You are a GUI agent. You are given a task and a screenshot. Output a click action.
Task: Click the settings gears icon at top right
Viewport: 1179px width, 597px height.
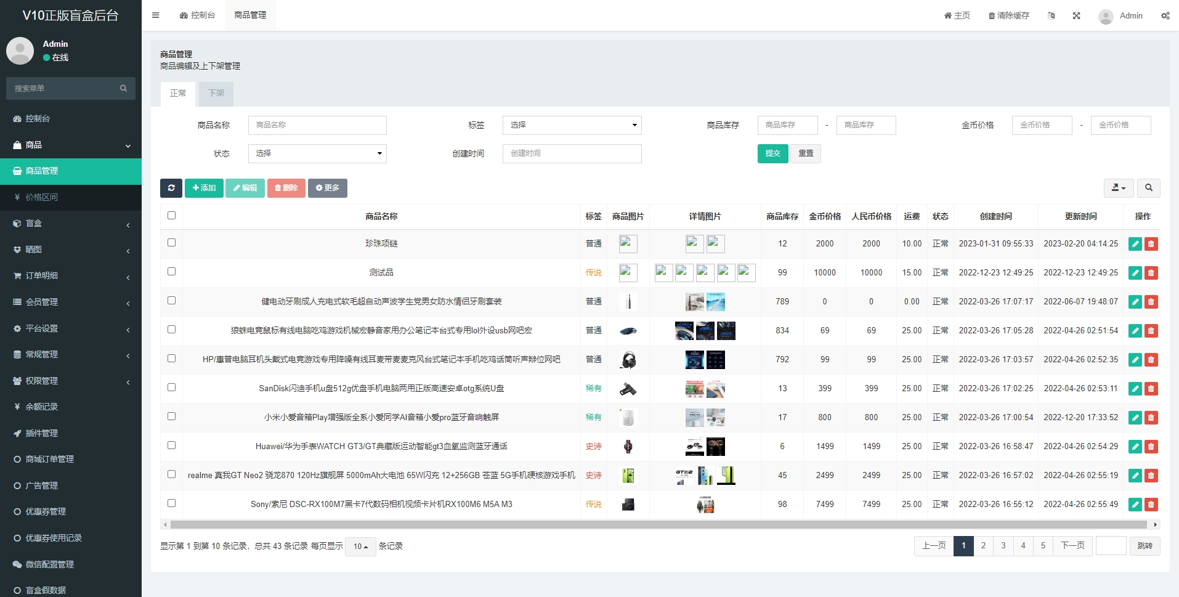1165,15
